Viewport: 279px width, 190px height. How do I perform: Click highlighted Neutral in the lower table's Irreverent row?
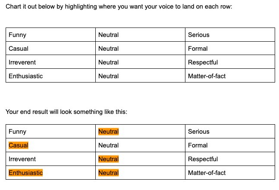pyautogui.click(x=108, y=159)
